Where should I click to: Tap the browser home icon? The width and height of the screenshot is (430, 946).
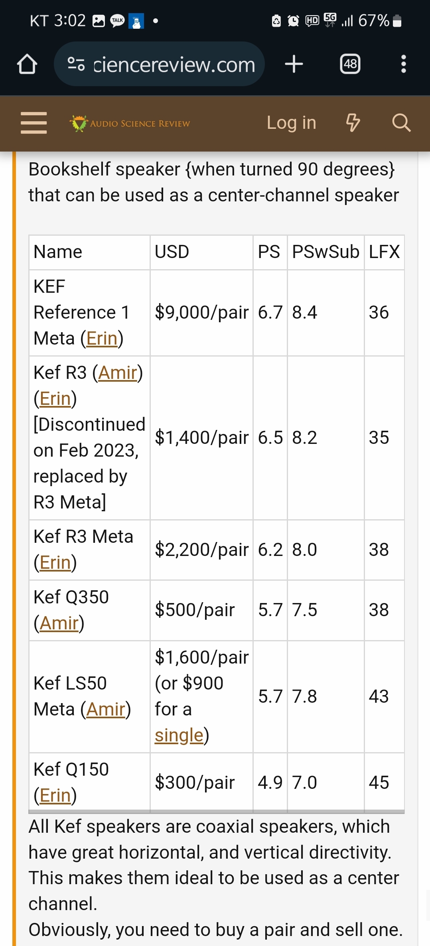[x=27, y=64]
